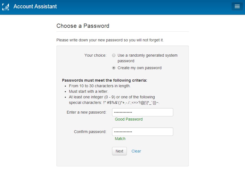Screen dimensions: 245x170
Task: Click the 'Use a randomly generated system password' label
Action: [147, 58]
